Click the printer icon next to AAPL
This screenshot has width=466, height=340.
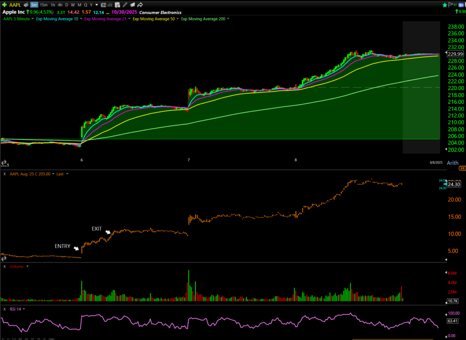click(x=26, y=5)
